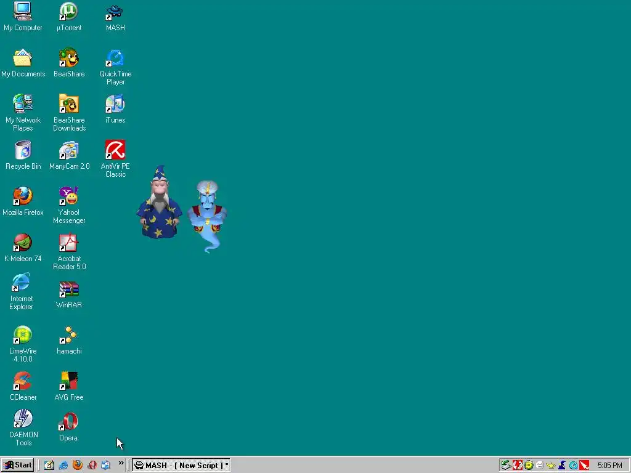Image resolution: width=631 pixels, height=473 pixels.
Task: Select the CCleaner desktop shortcut
Action: tap(23, 387)
